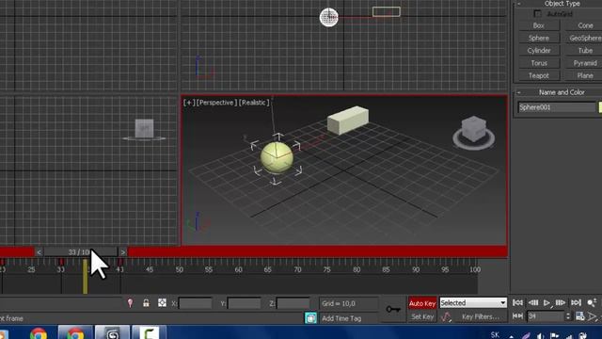The width and height of the screenshot is (602, 339).
Task: Click the SK language indicator in tray
Action: click(x=495, y=335)
